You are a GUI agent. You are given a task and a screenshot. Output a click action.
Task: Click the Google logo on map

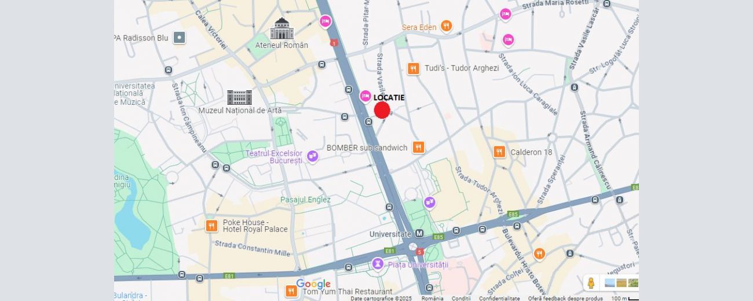coord(313,284)
